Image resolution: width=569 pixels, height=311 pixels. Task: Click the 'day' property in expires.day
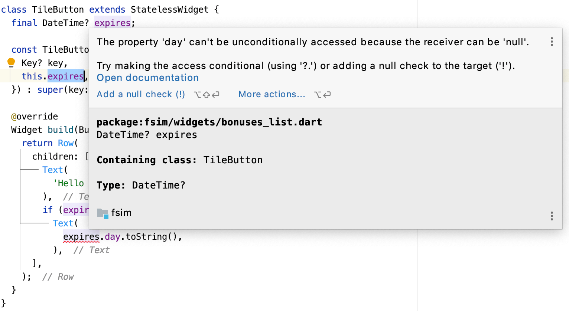click(112, 237)
